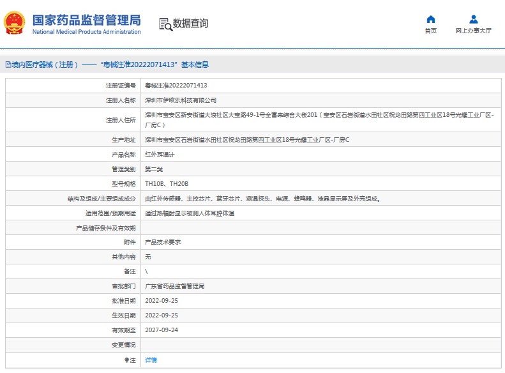Click the 网上办事大厅 label
This screenshot has width=505, height=373.
(x=474, y=31)
